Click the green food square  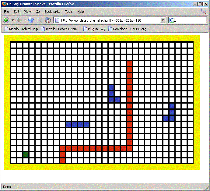click(26, 155)
